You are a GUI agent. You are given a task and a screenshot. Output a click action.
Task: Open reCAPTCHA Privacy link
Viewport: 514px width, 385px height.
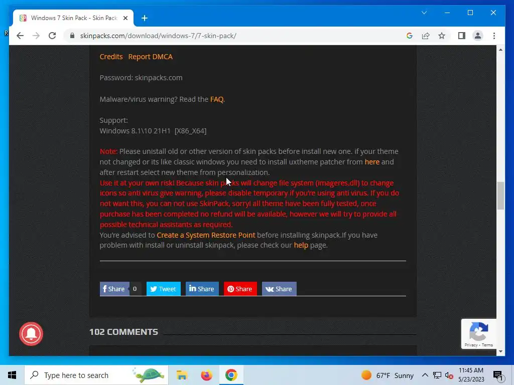pyautogui.click(x=471, y=345)
